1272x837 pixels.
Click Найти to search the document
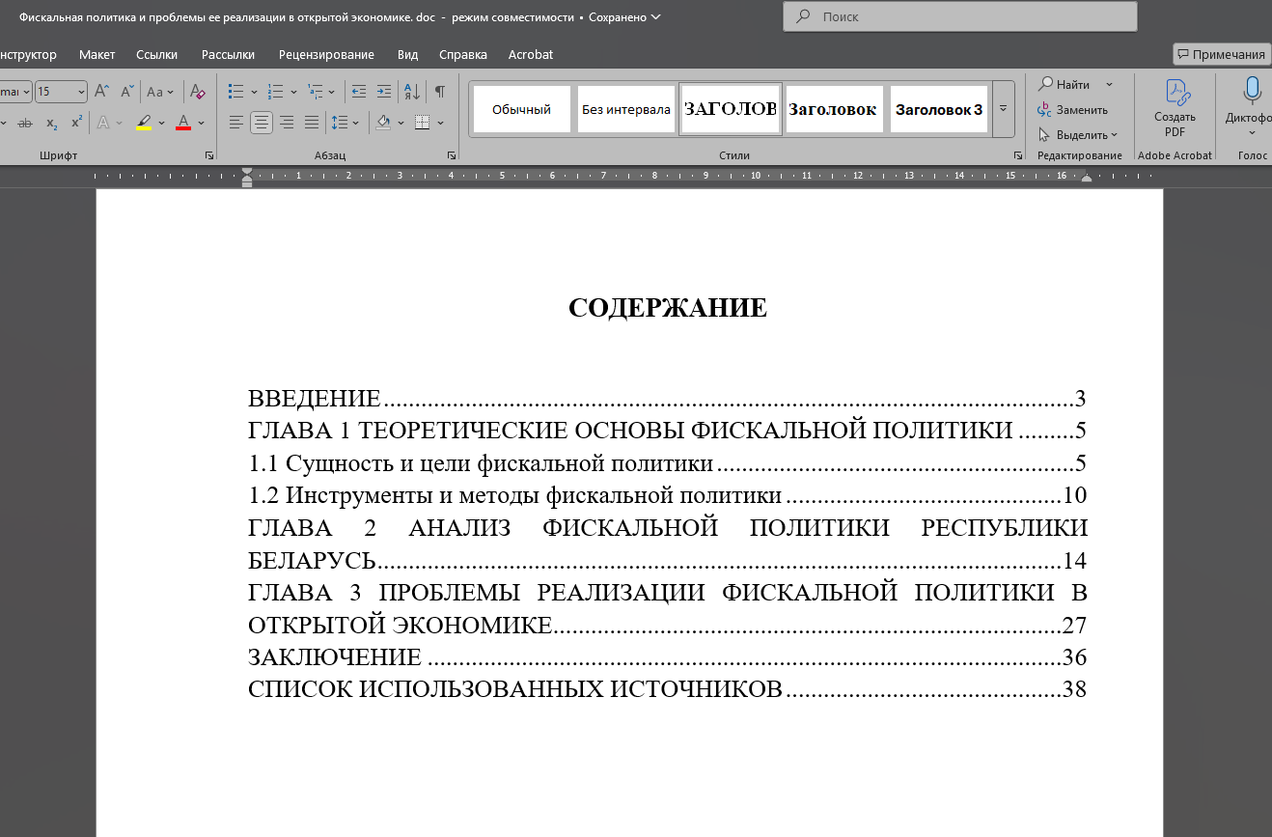point(1065,84)
